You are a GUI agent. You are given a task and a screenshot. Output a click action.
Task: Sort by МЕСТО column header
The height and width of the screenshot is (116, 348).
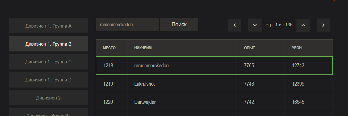click(x=110, y=48)
